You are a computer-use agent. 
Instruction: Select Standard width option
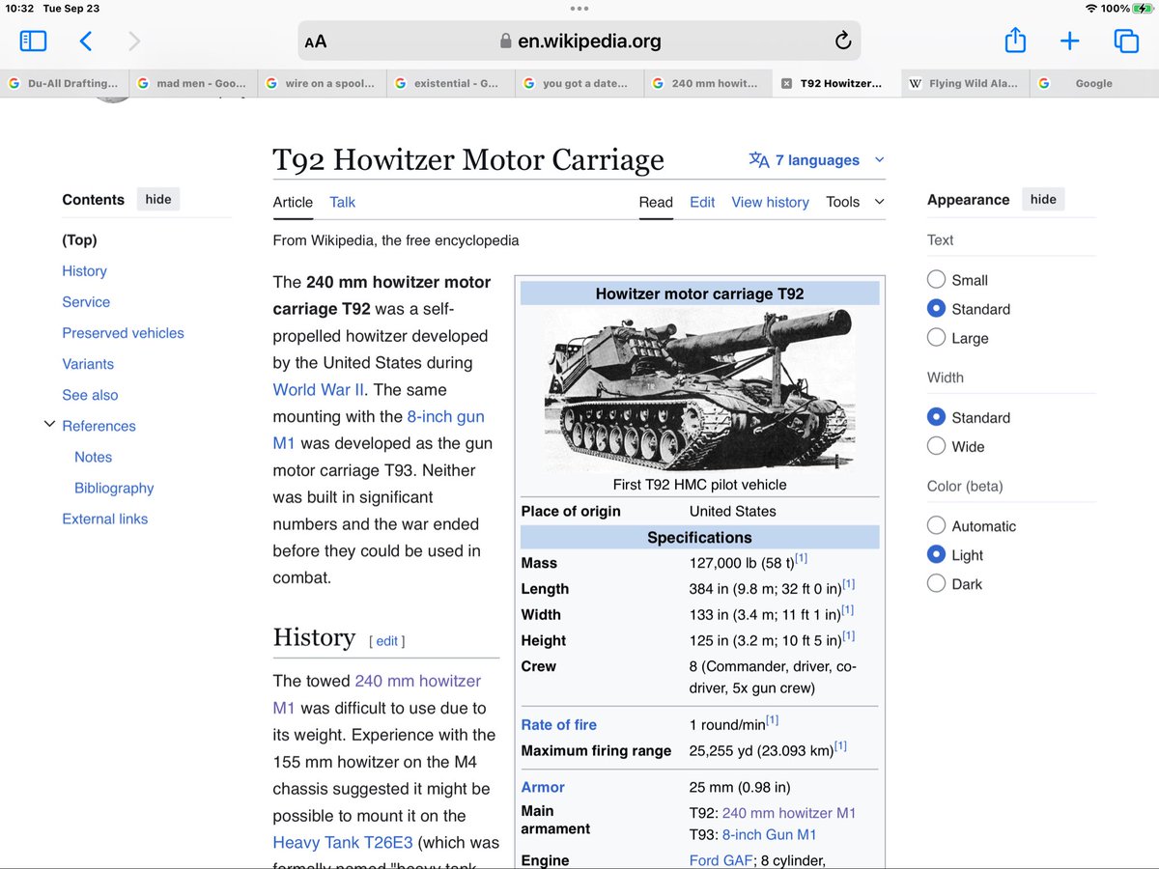[x=936, y=417]
